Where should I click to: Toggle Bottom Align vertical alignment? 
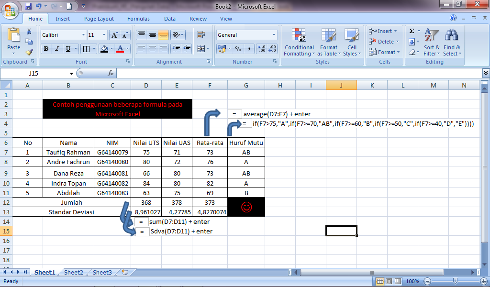(164, 34)
